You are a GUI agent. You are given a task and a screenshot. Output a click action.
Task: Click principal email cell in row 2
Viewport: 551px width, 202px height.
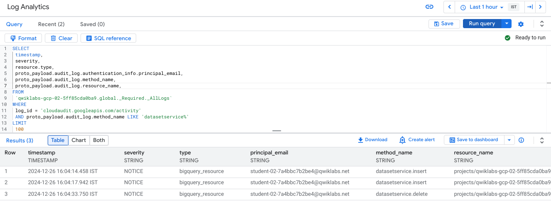tap(300, 183)
